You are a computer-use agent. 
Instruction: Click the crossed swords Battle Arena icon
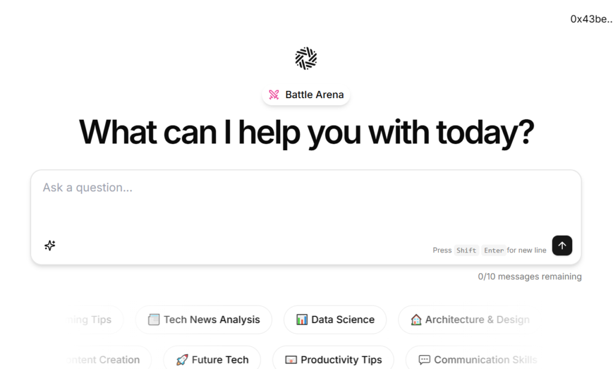pos(274,94)
